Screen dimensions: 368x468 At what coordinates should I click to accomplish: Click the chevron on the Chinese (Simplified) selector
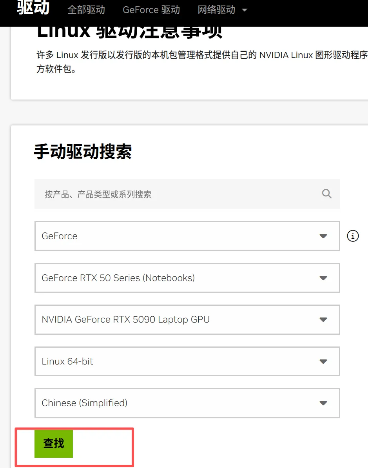click(x=323, y=403)
